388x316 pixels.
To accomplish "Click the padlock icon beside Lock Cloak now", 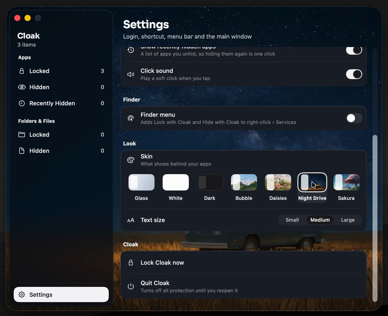I will coord(131,263).
